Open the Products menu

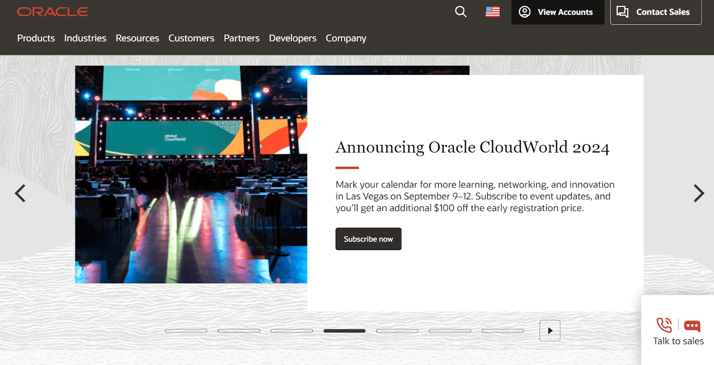[36, 38]
